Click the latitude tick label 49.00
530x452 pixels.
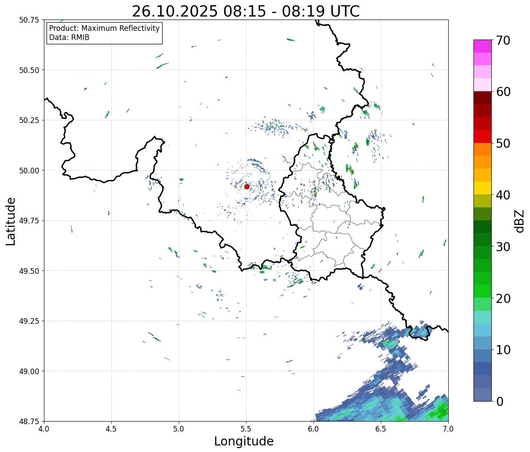click(29, 371)
